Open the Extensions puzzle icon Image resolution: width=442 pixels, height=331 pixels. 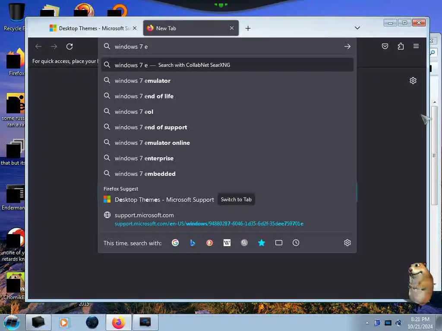pyautogui.click(x=401, y=46)
